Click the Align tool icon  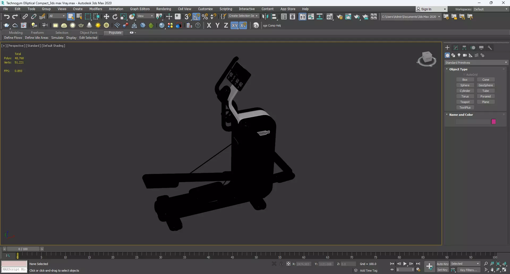(x=274, y=17)
